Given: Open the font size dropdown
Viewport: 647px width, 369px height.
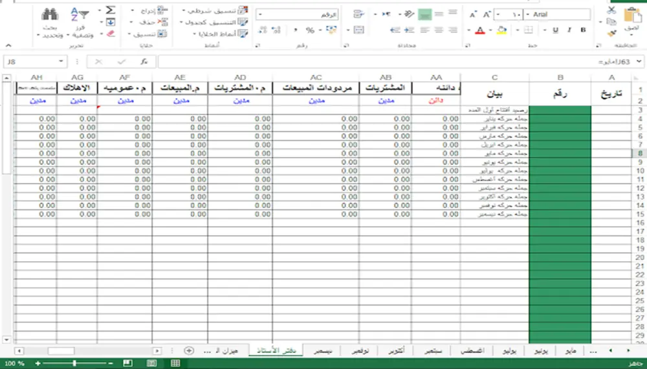Looking at the screenshot, I should (x=498, y=14).
